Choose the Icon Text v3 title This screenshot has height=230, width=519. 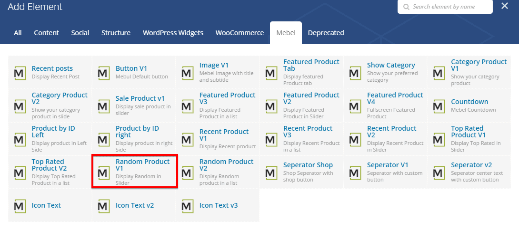point(219,205)
